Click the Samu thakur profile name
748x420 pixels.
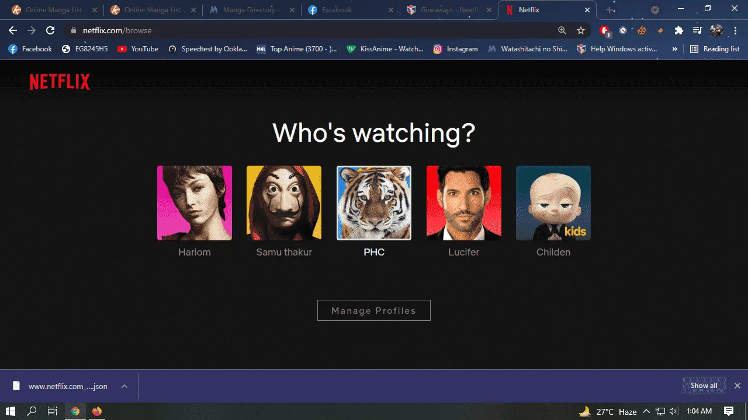[284, 252]
